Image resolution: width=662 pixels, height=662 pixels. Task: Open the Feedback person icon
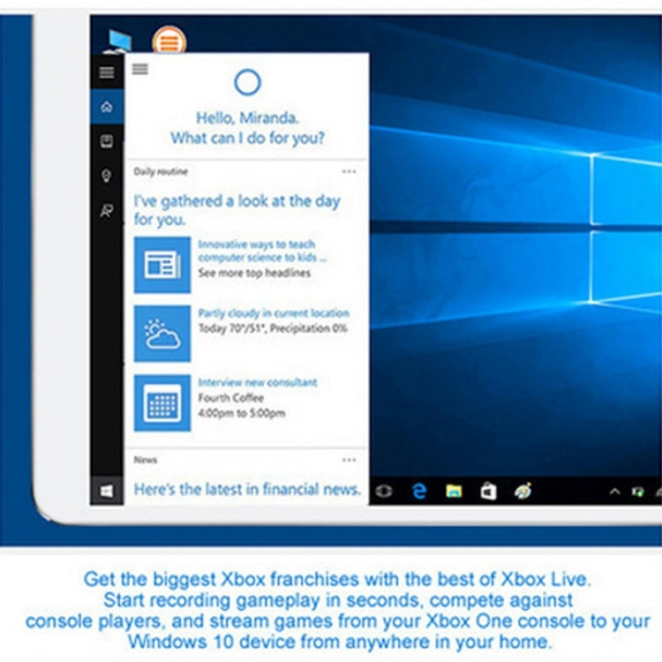pyautogui.click(x=107, y=210)
